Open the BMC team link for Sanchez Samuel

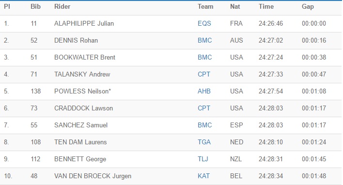click(x=205, y=125)
